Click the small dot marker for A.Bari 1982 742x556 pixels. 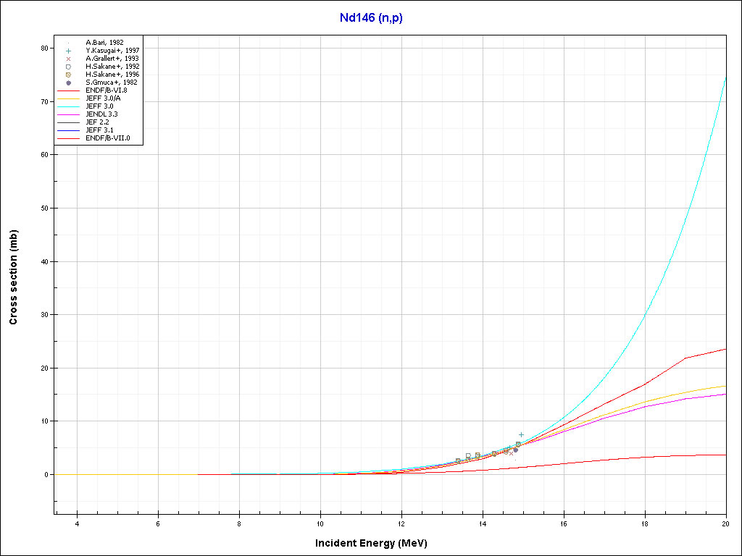click(68, 43)
